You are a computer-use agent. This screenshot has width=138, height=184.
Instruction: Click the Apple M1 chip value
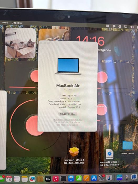click(72, 96)
